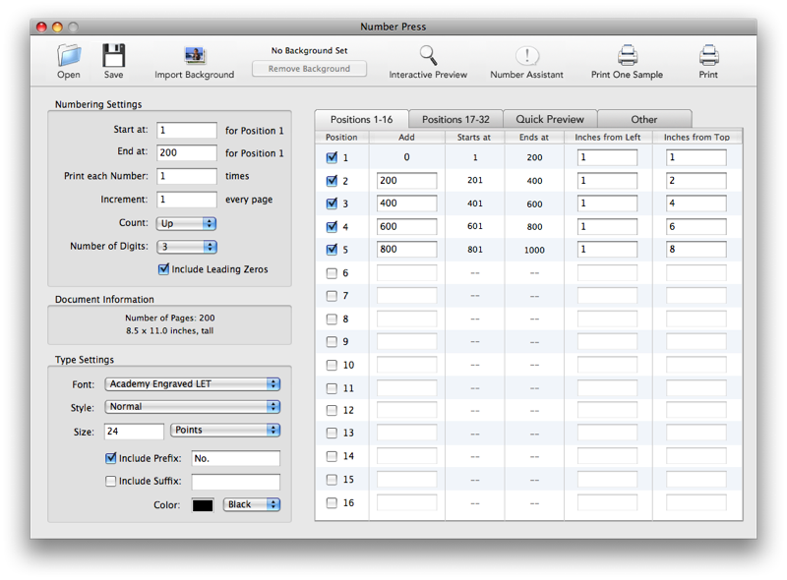Screen dimensions: 787x580
Task: Enable Position 7 checkbox
Action: pyautogui.click(x=332, y=296)
